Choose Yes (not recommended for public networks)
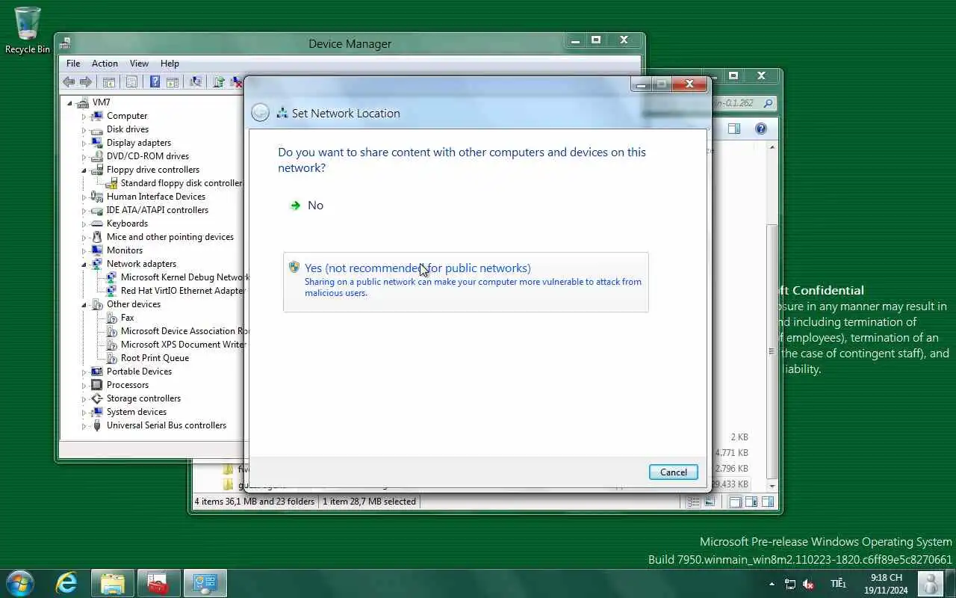Viewport: 956px width, 598px height. pyautogui.click(x=466, y=282)
